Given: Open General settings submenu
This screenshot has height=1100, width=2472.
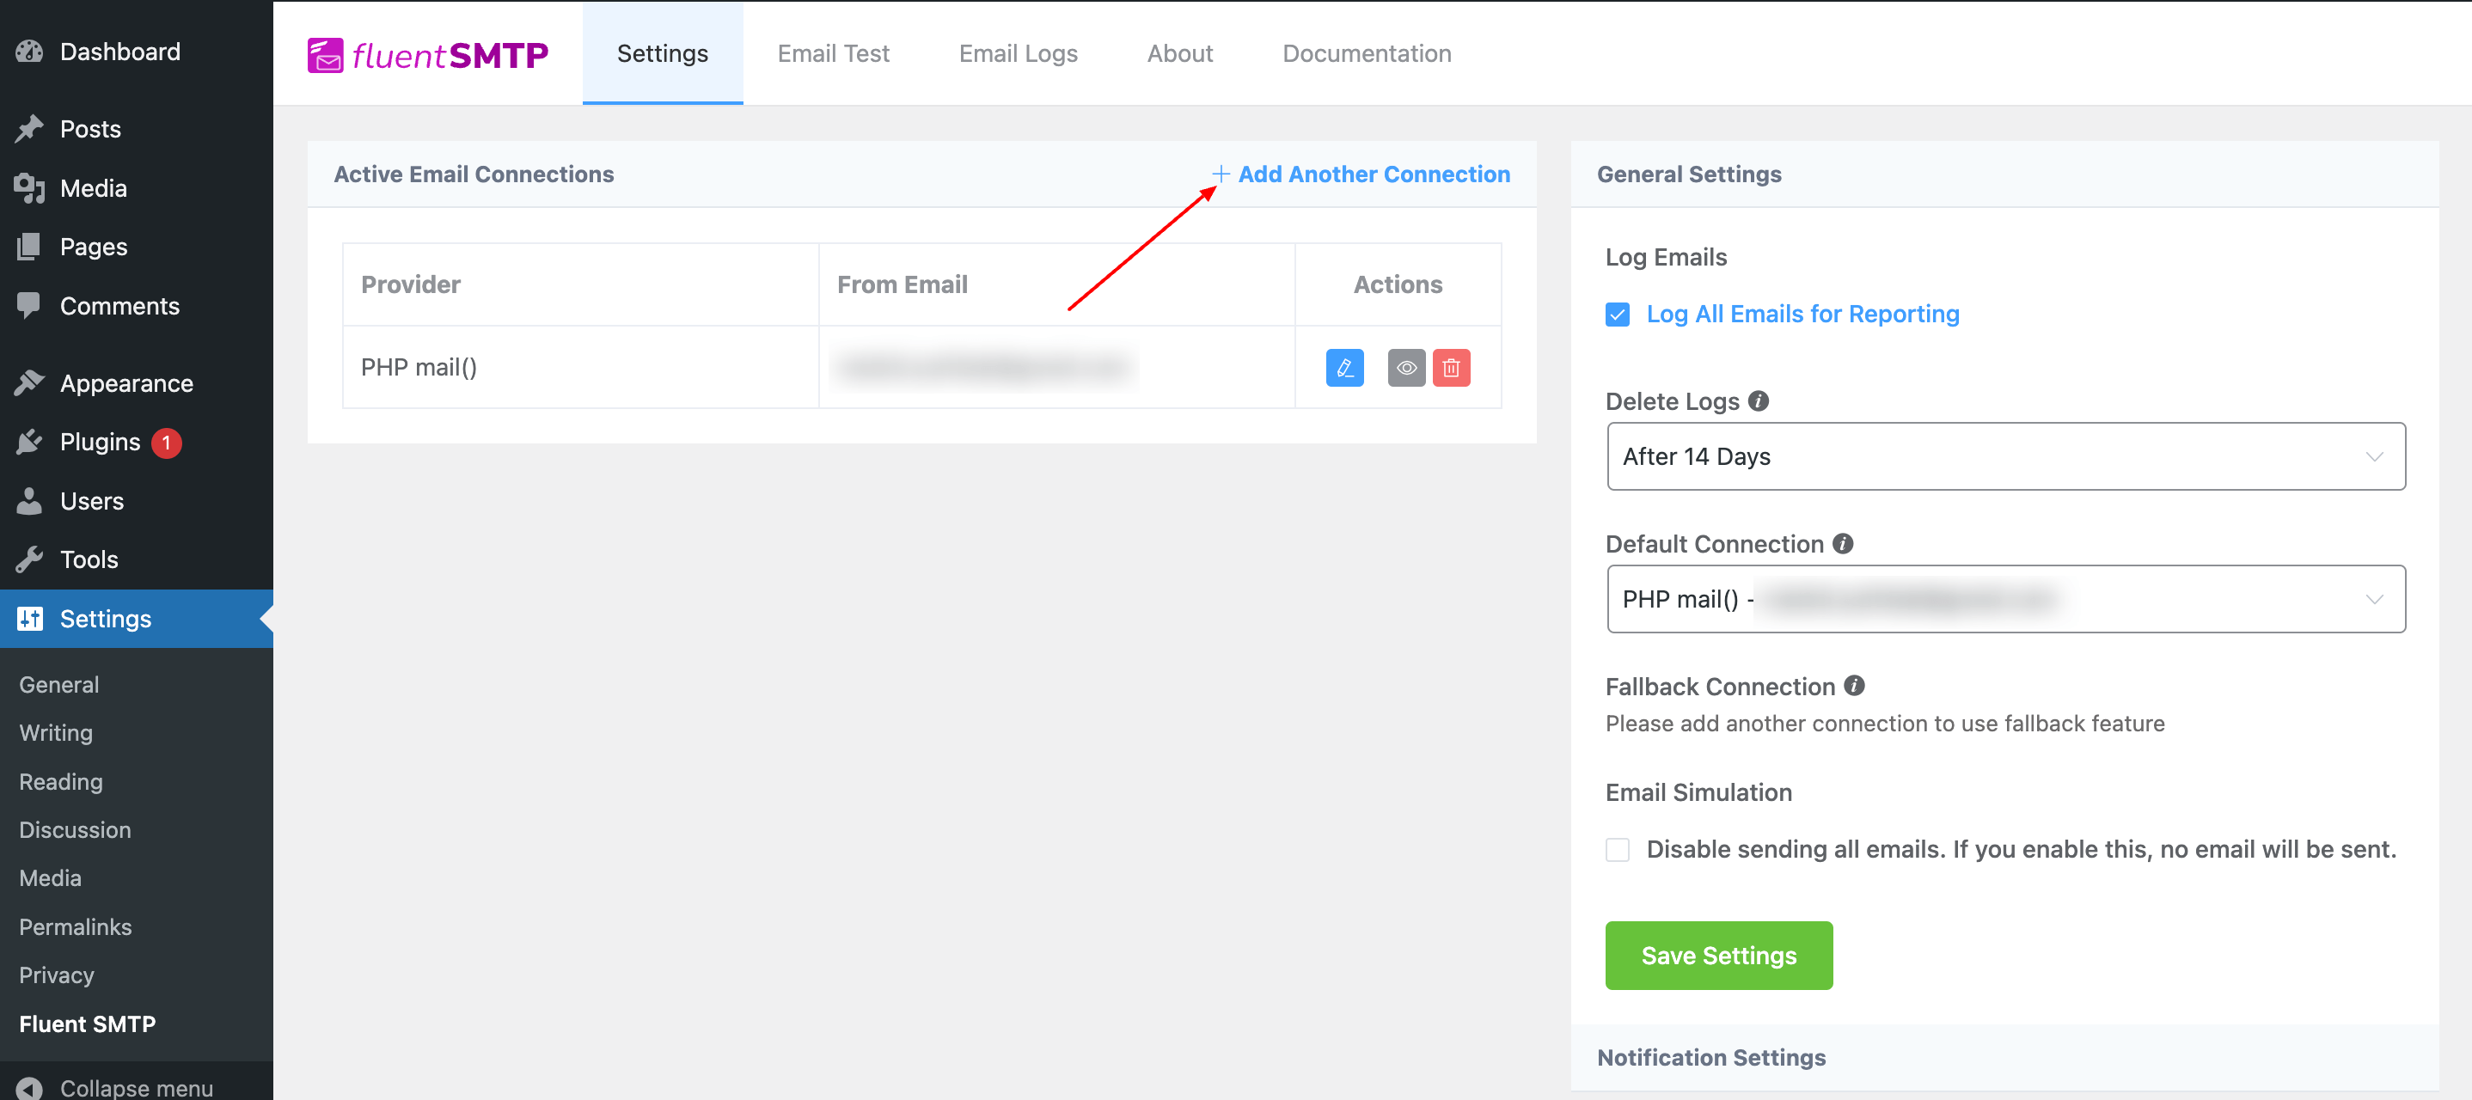Looking at the screenshot, I should (x=58, y=684).
